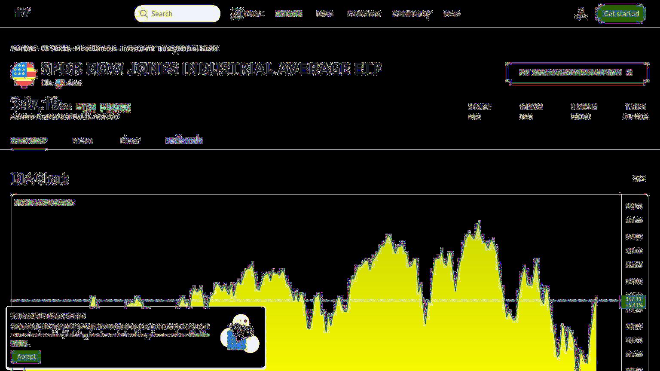
Task: Click into the Search field
Action: [x=177, y=14]
